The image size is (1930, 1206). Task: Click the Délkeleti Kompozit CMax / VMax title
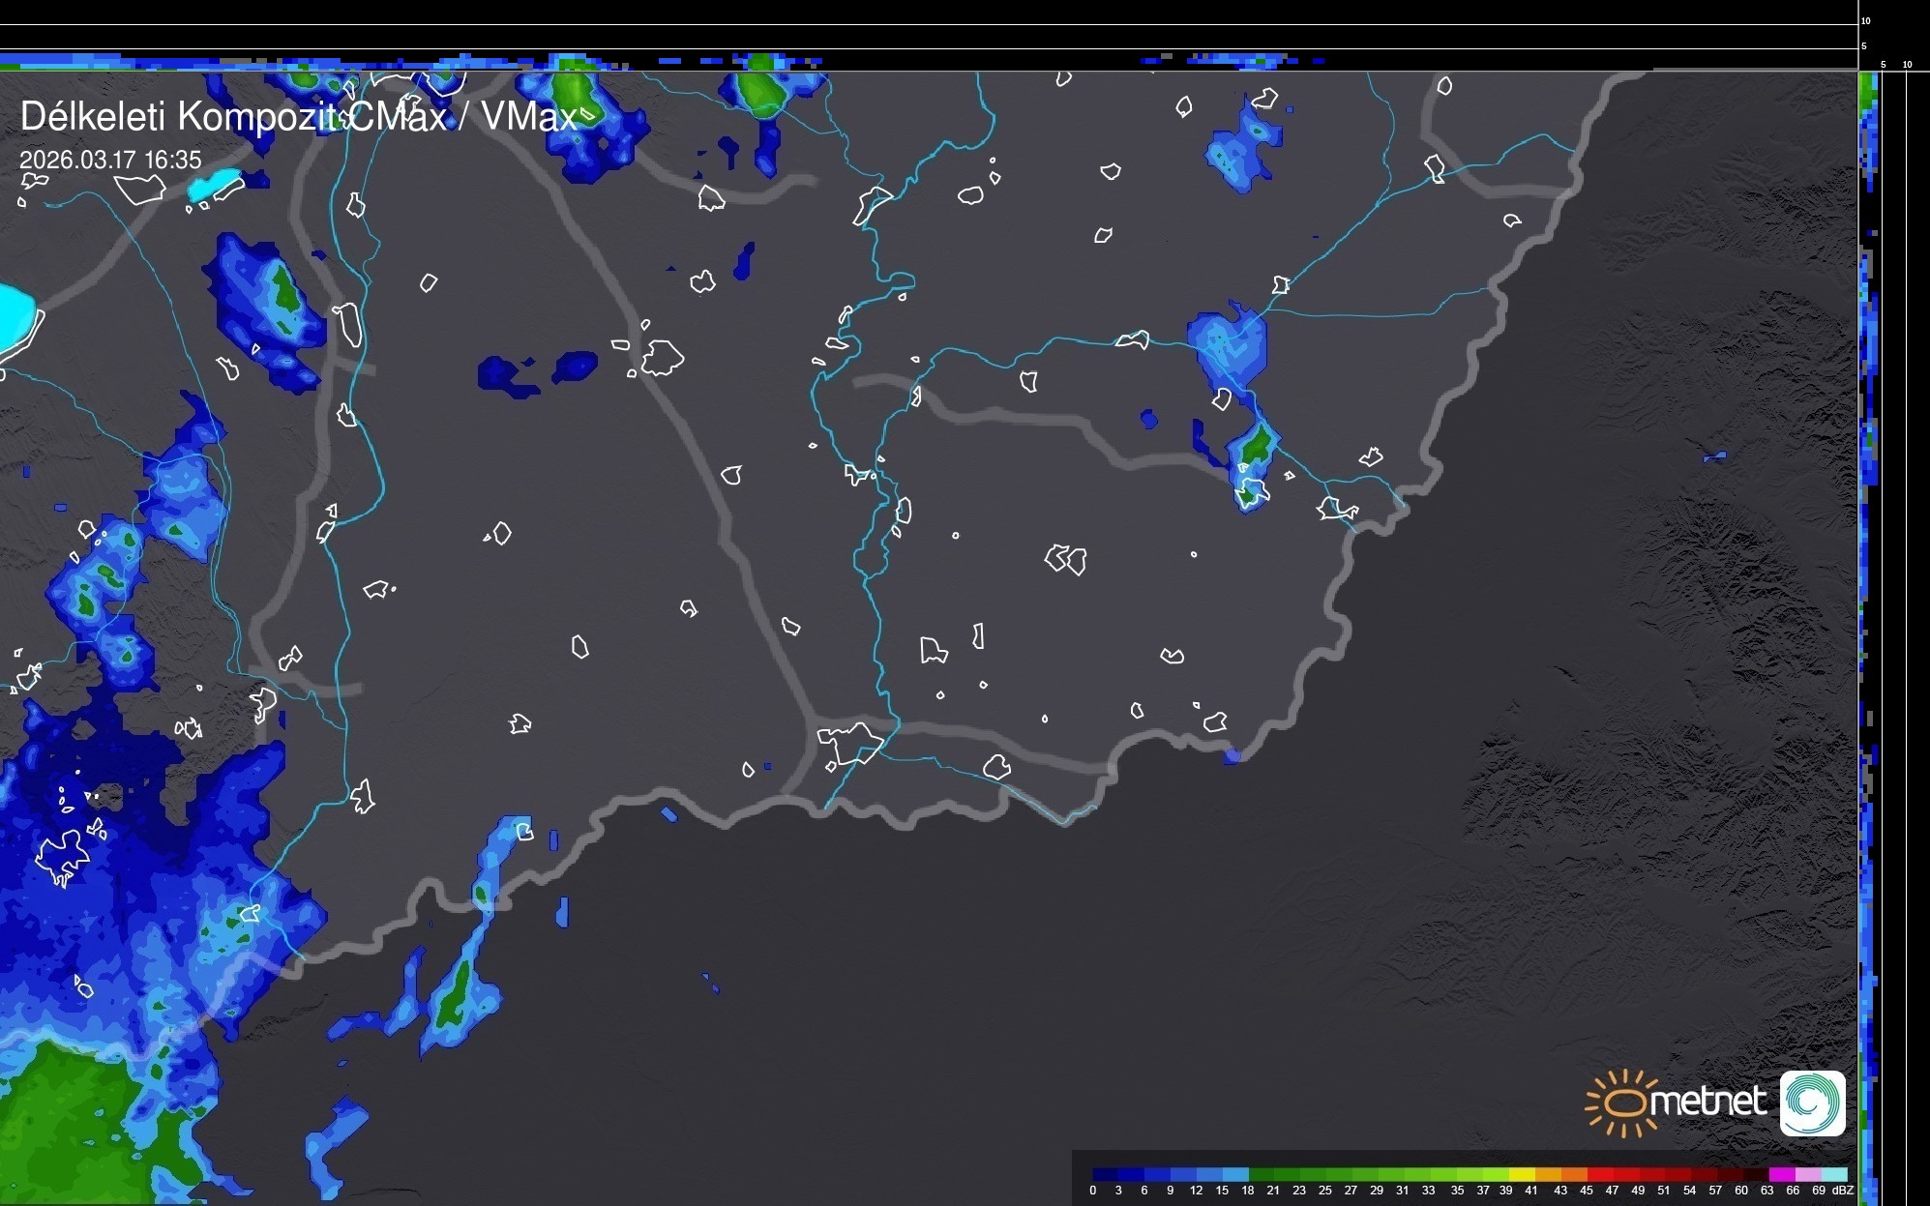pos(298,117)
